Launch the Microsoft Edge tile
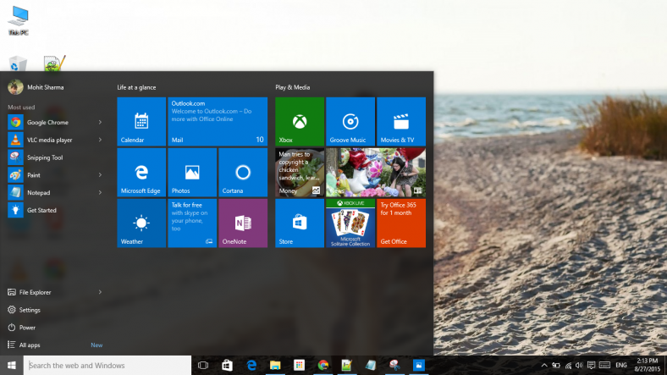Viewport: 667px width, 375px height. [141, 172]
